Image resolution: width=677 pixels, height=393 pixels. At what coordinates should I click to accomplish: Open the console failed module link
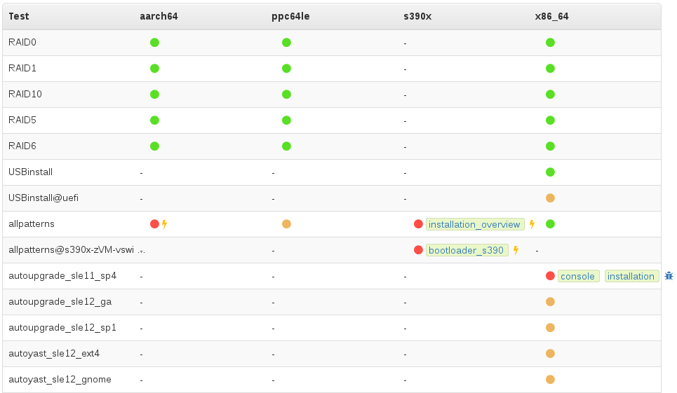coord(578,276)
